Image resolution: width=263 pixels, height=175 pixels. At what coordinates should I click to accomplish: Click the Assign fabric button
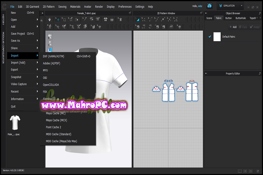(255, 27)
